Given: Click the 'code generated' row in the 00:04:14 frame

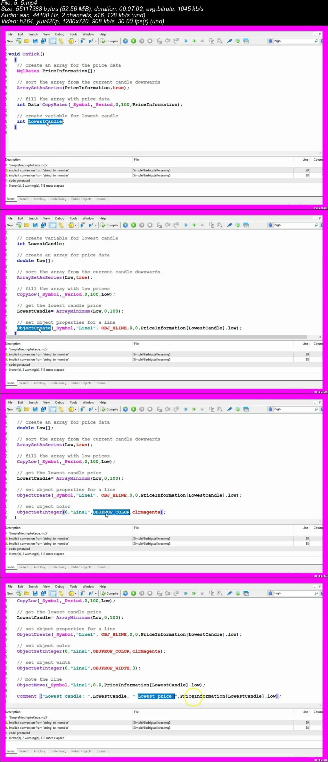Looking at the screenshot, I should 164,549.
